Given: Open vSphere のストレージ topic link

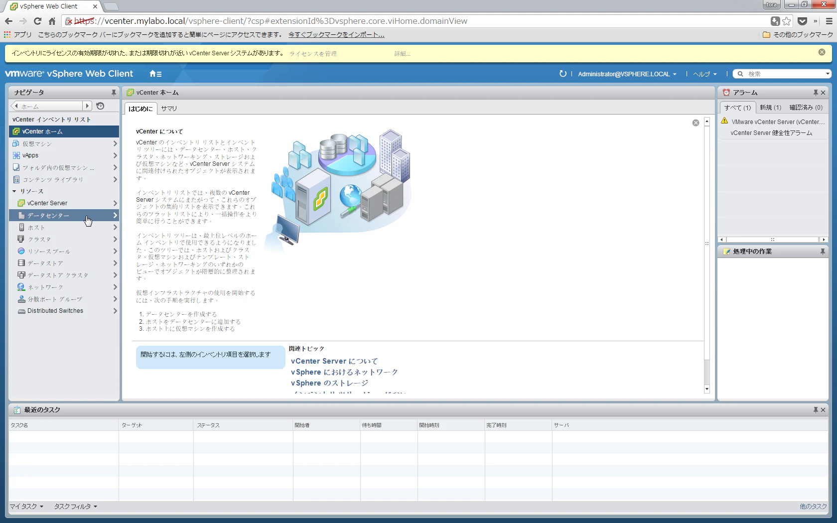Looking at the screenshot, I should click(x=329, y=383).
